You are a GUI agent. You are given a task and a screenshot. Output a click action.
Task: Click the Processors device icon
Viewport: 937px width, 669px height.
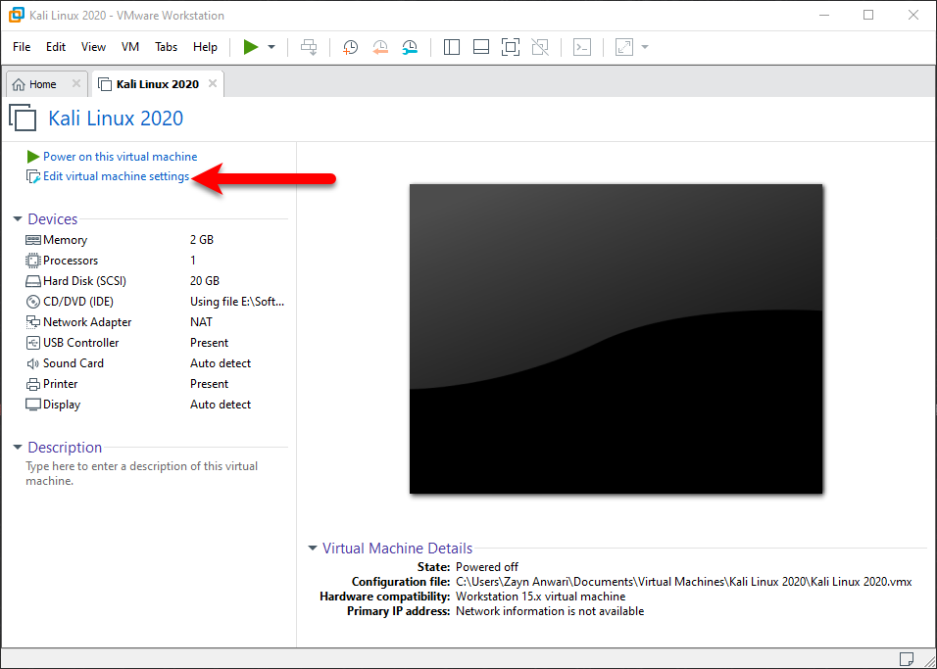coord(33,261)
